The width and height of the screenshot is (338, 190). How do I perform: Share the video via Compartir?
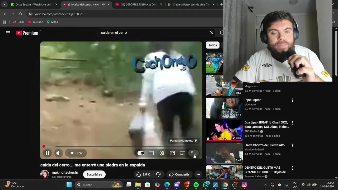[179, 174]
